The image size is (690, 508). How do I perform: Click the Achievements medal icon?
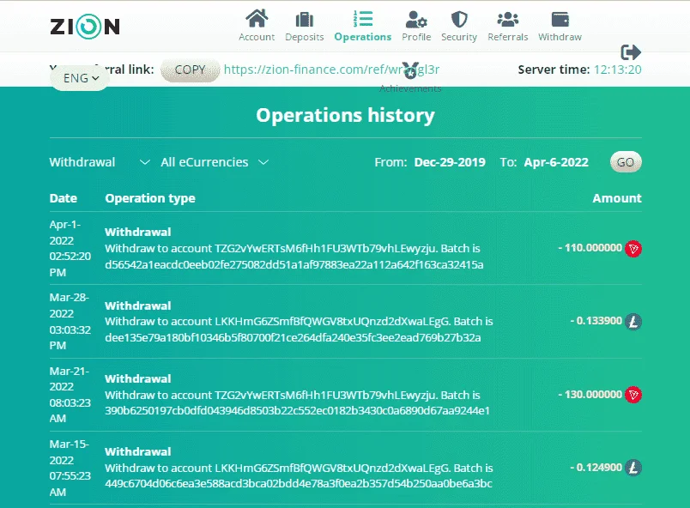[x=411, y=70]
